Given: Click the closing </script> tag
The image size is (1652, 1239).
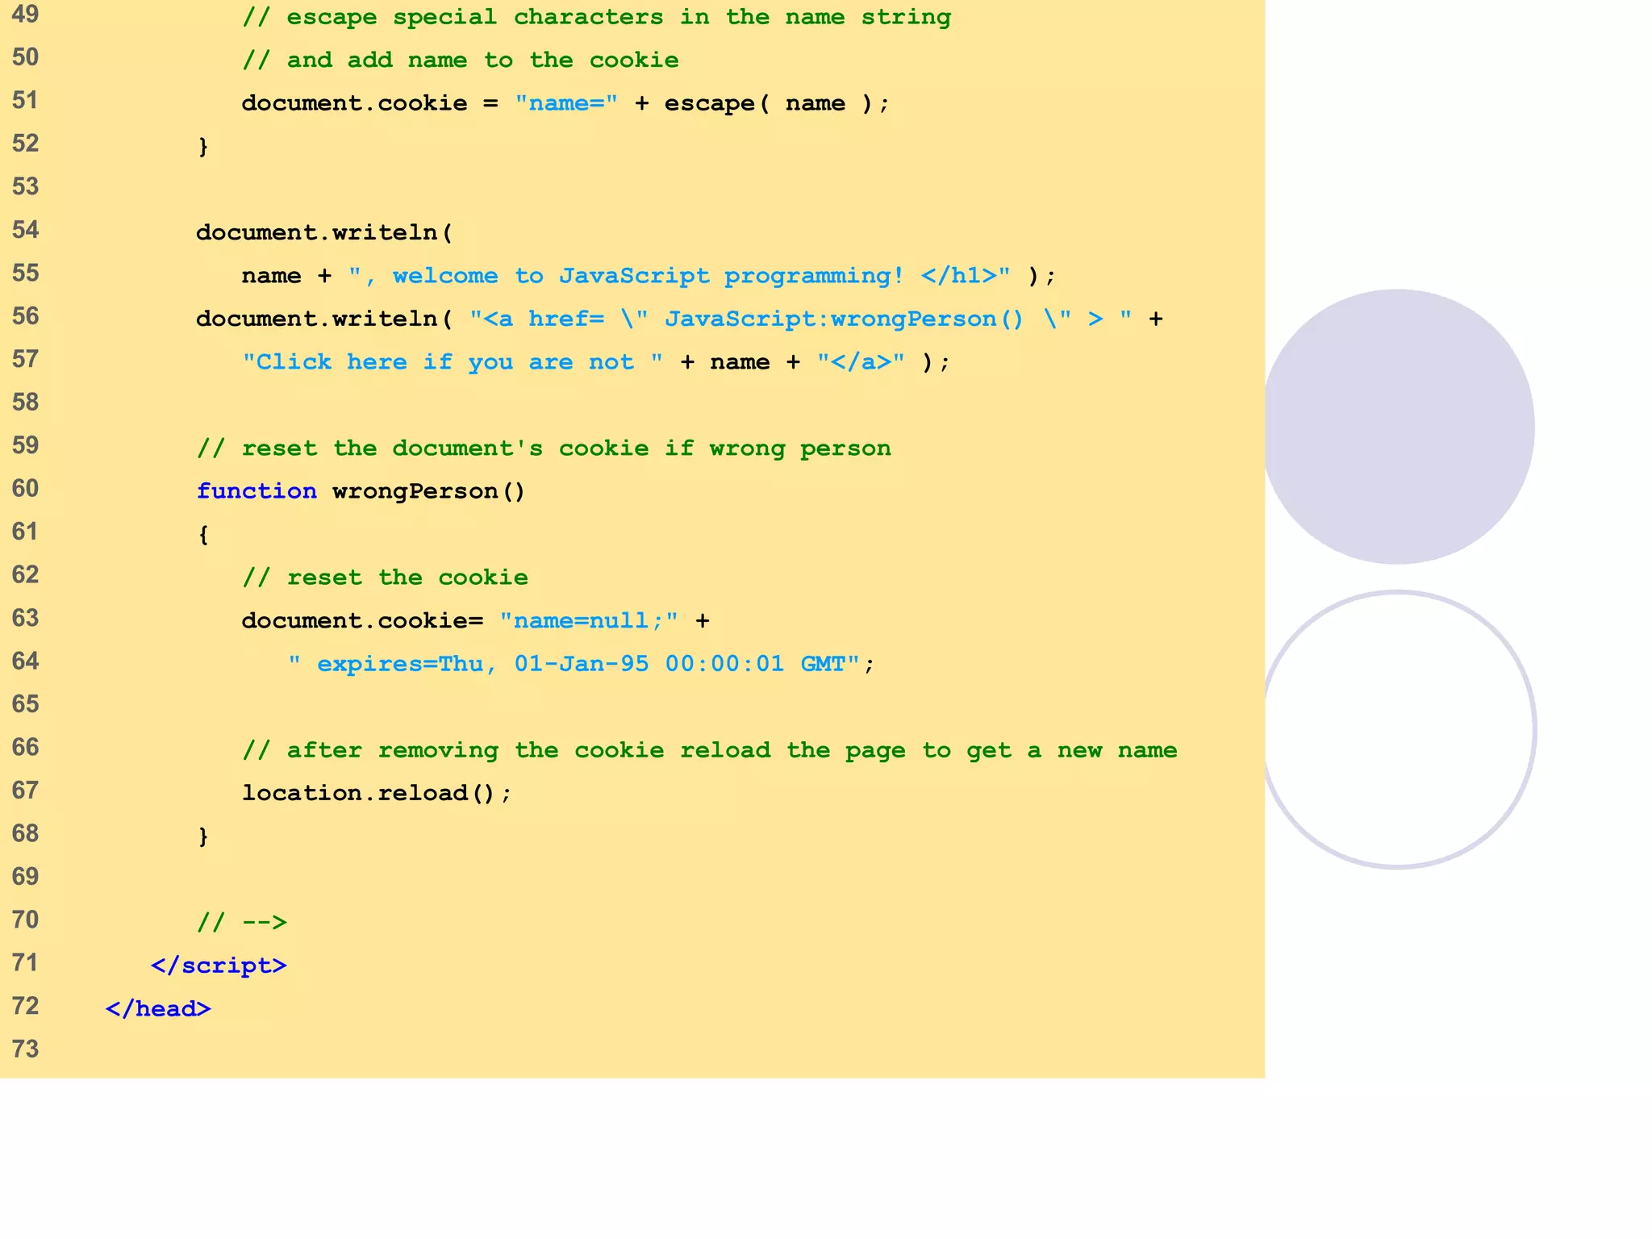Looking at the screenshot, I should [219, 966].
